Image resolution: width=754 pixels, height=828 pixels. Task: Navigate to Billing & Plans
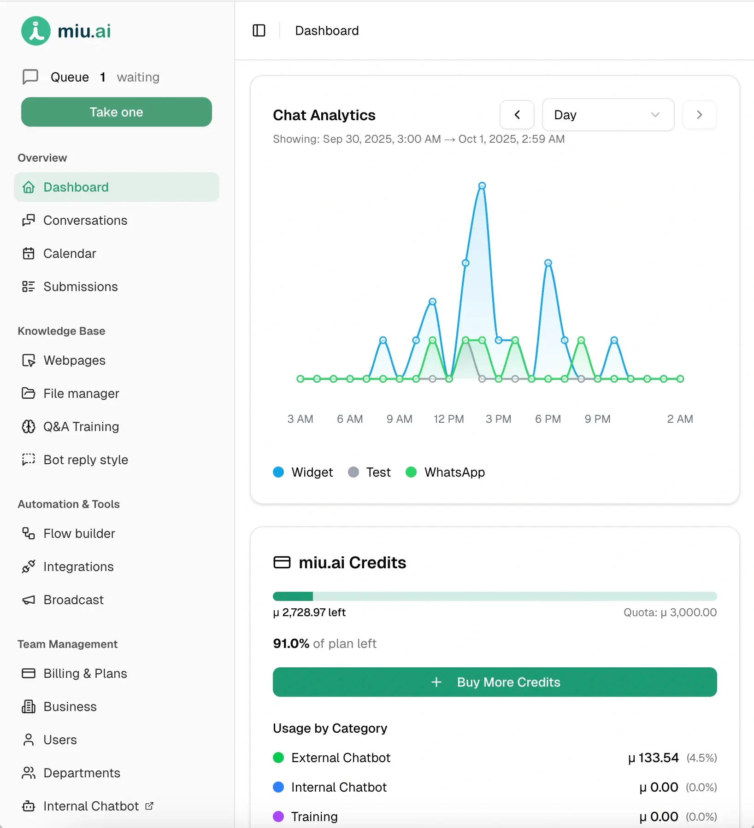tap(85, 673)
